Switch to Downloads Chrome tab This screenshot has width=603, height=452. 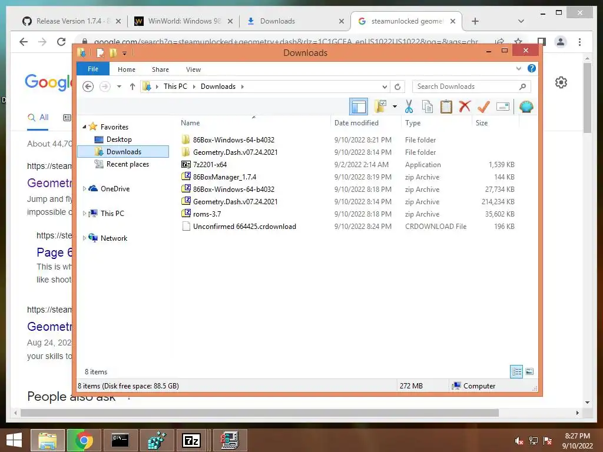(294, 21)
